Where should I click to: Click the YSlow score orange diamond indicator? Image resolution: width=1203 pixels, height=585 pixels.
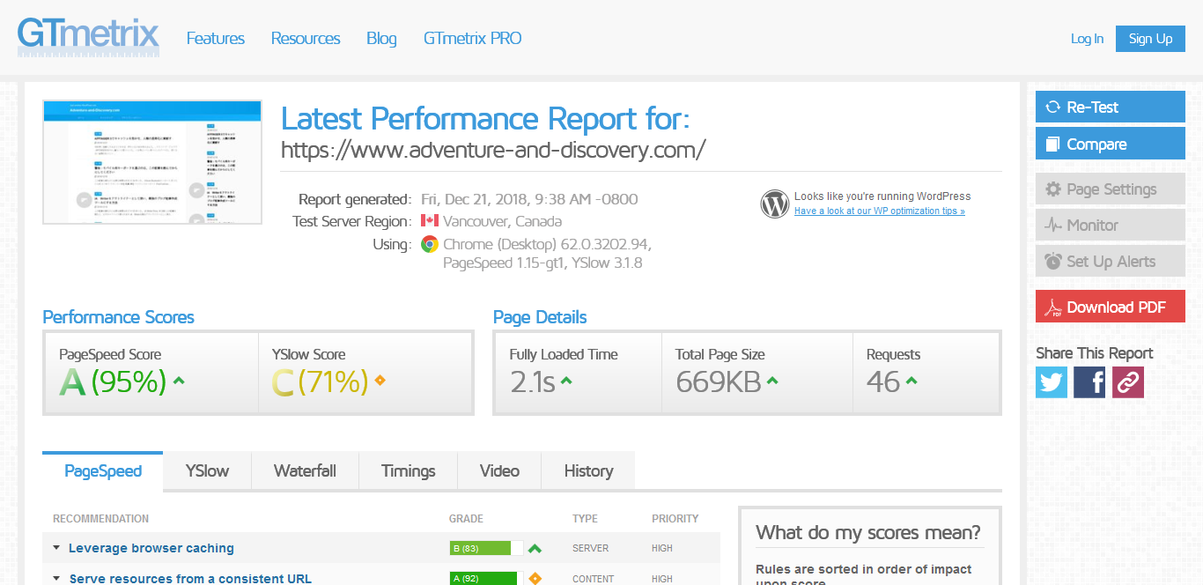[x=380, y=381]
